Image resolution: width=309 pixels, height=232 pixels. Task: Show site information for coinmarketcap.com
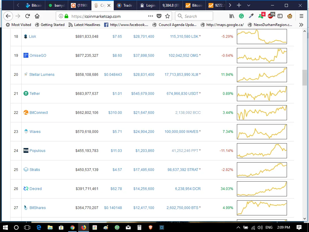[61, 16]
